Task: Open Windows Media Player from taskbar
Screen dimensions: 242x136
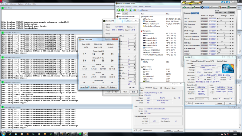Action: pyautogui.click(x=22, y=134)
